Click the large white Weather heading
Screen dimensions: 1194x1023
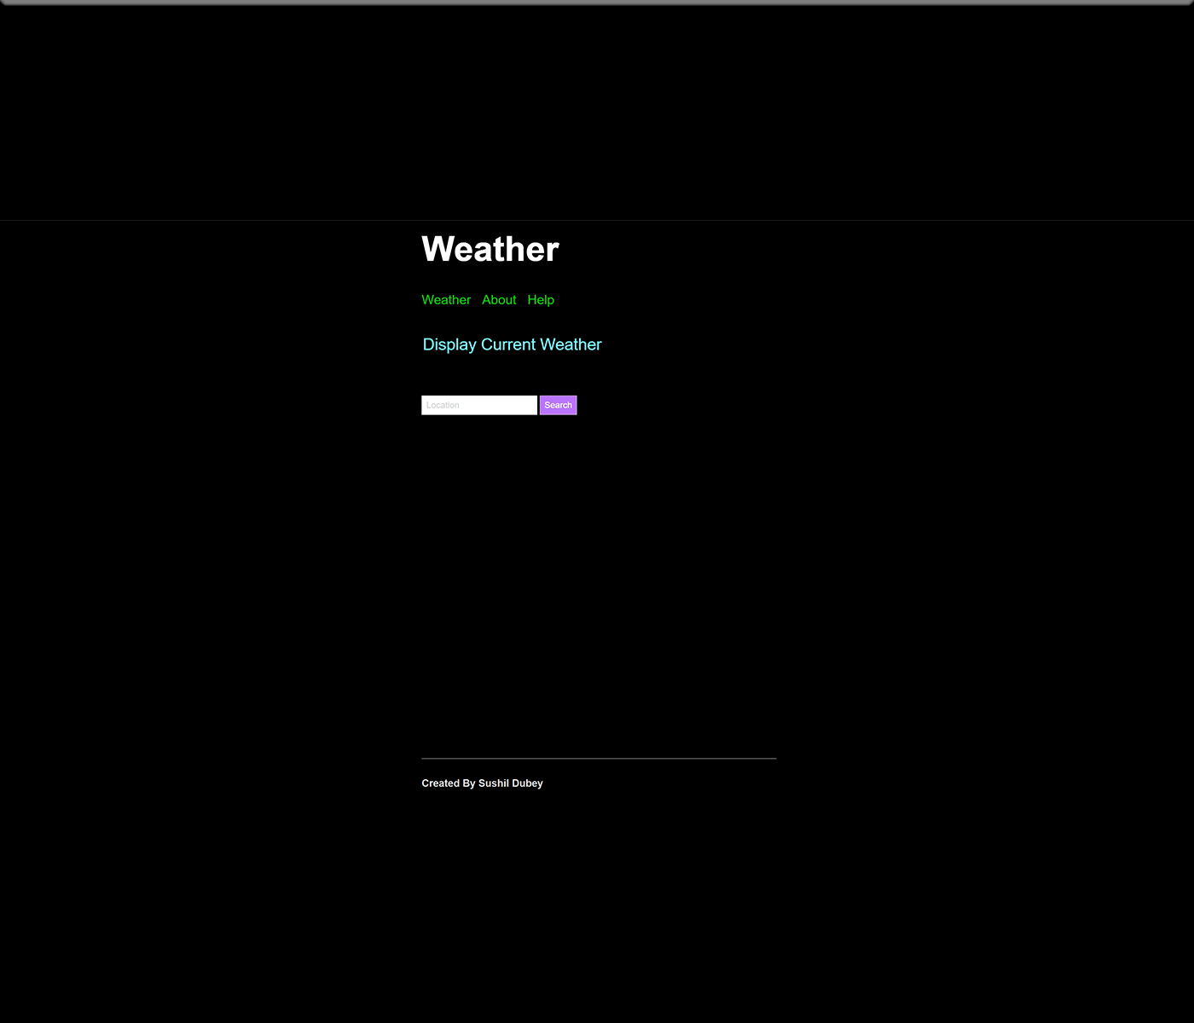pos(490,249)
